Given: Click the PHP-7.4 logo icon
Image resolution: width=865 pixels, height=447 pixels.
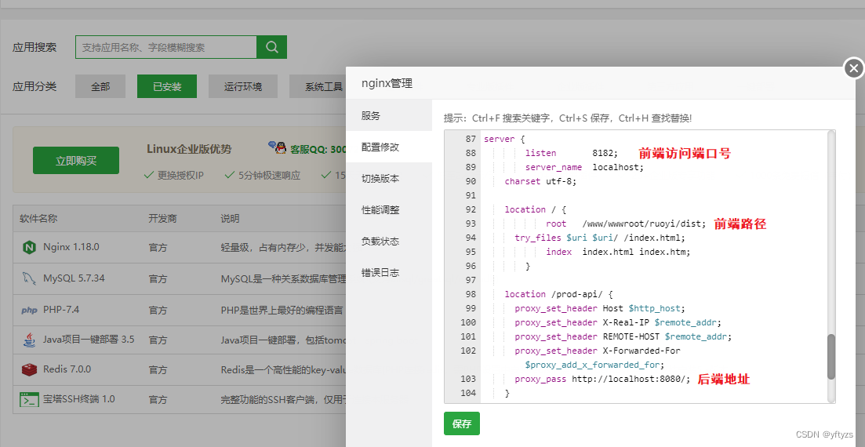Looking at the screenshot, I should (29, 310).
